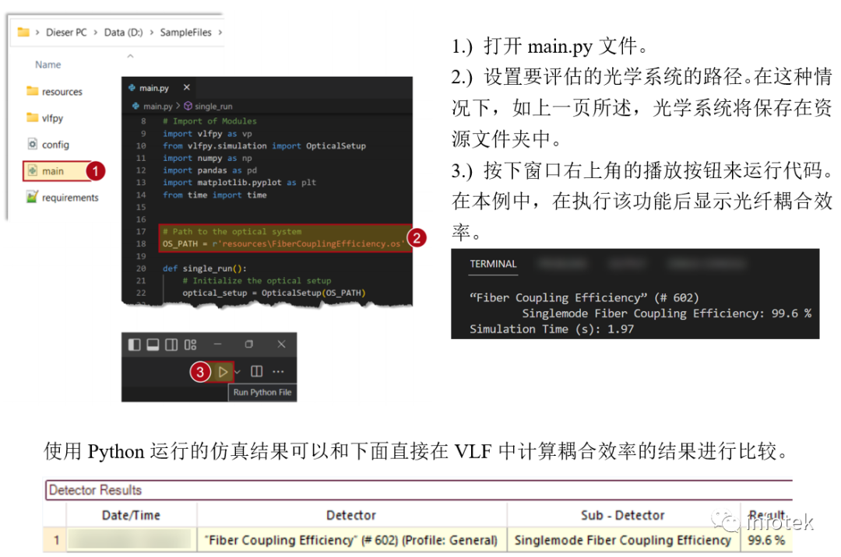Screen dimensions: 841x557
Task: Switch to the TERMINAL tab
Action: click(492, 264)
